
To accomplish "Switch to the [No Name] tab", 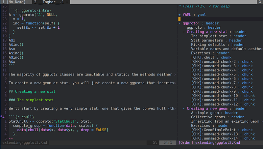I will (x=16, y=2).
